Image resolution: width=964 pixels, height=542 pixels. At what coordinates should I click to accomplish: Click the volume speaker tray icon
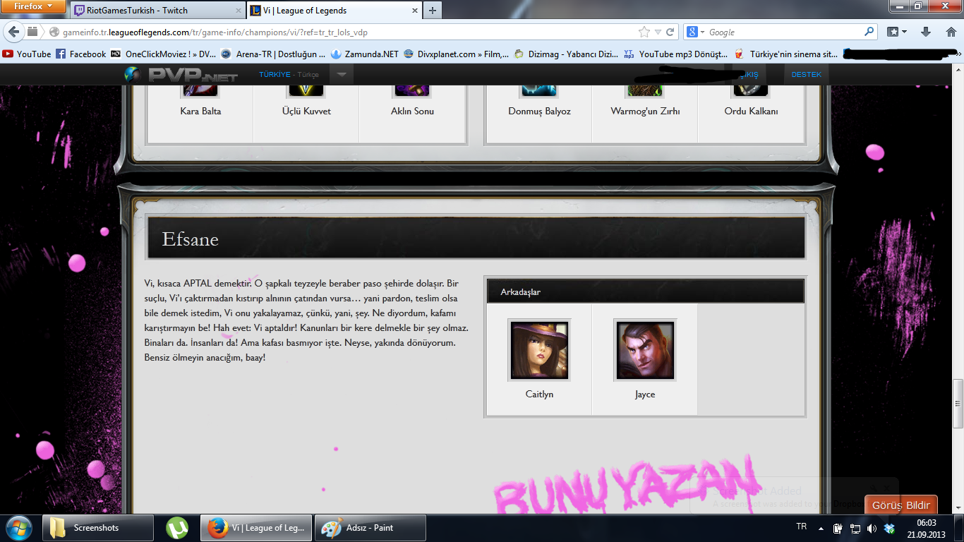tap(872, 528)
